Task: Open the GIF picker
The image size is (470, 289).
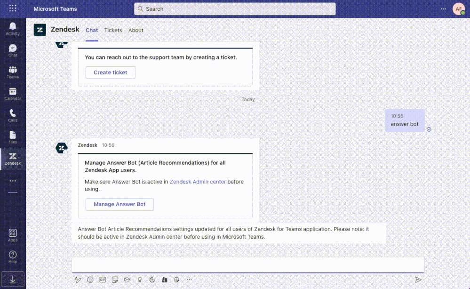Action: click(x=103, y=280)
